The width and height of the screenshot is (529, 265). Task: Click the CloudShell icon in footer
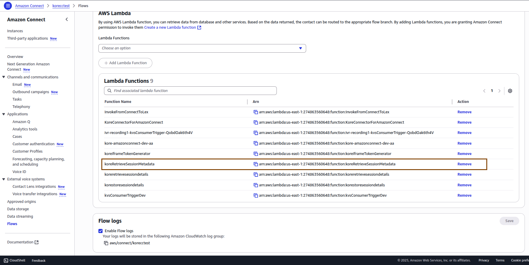pos(6,261)
